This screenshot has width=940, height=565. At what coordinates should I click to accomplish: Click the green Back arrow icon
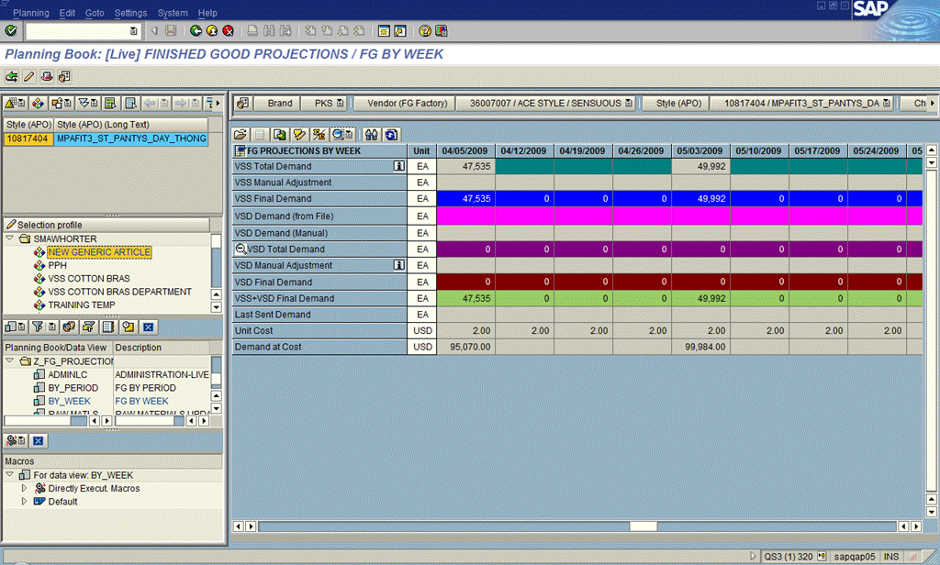[196, 30]
